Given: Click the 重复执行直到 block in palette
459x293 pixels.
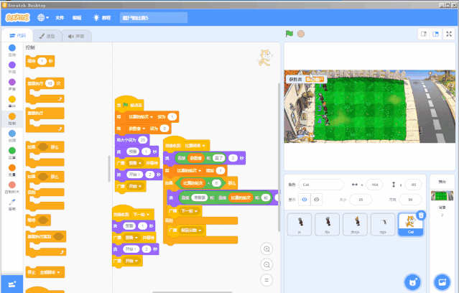Looking at the screenshot, I should tap(46, 243).
